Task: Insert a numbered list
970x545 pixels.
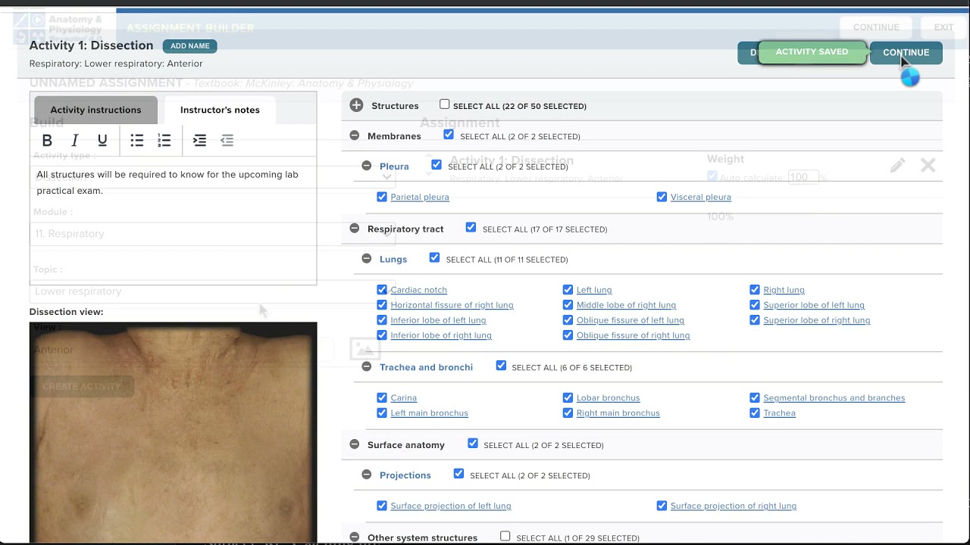Action: pyautogui.click(x=164, y=140)
